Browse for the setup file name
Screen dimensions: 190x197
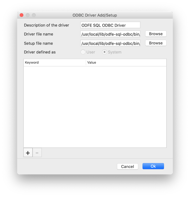pyautogui.click(x=156, y=43)
